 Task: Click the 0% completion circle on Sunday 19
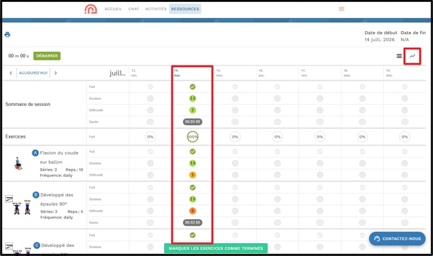click(x=405, y=136)
